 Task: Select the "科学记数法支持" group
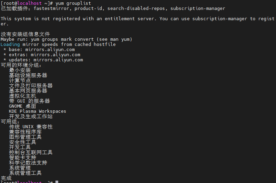click(28, 163)
